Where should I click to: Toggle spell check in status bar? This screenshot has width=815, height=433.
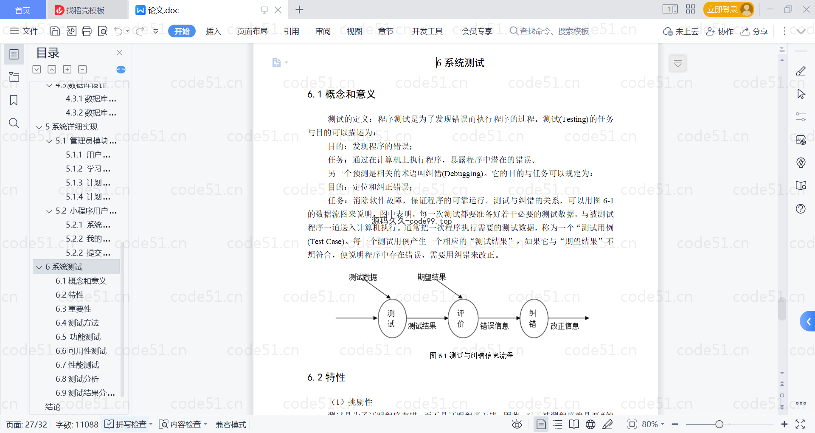(x=128, y=424)
